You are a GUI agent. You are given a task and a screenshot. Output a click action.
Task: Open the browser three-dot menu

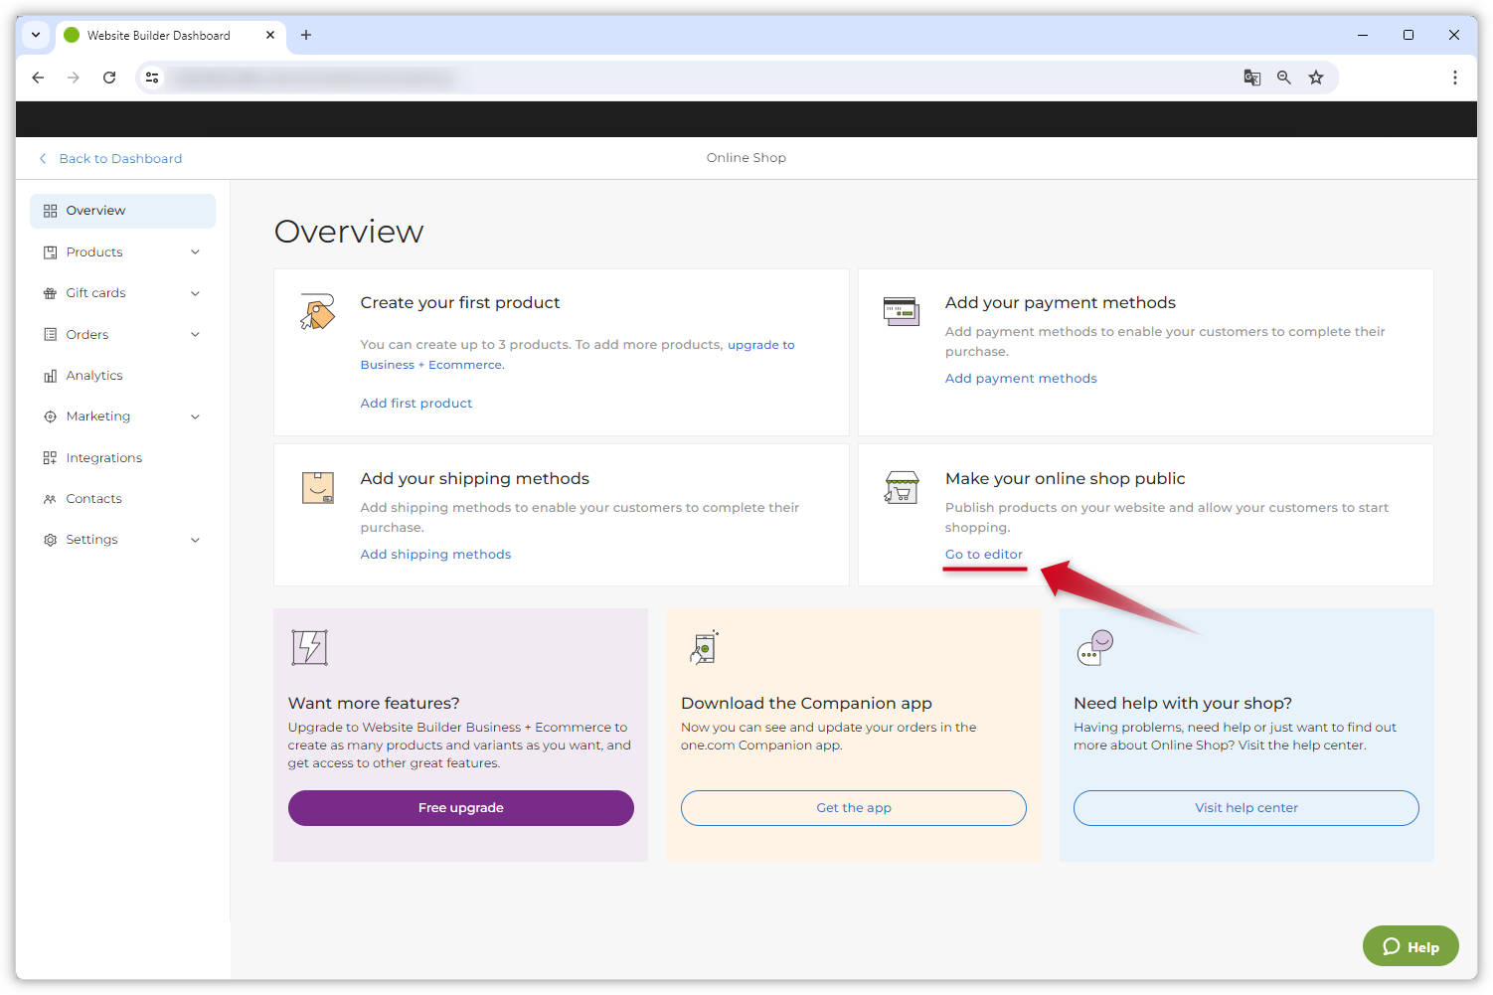[x=1454, y=78]
